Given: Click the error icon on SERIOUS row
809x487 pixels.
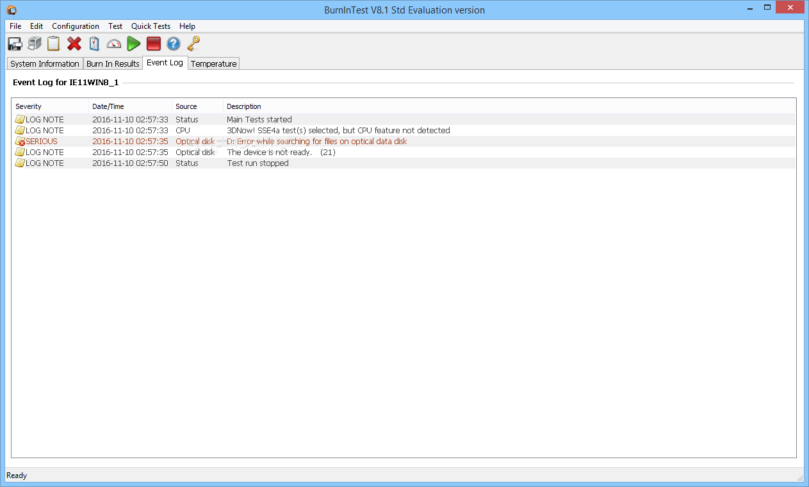Looking at the screenshot, I should pos(20,142).
